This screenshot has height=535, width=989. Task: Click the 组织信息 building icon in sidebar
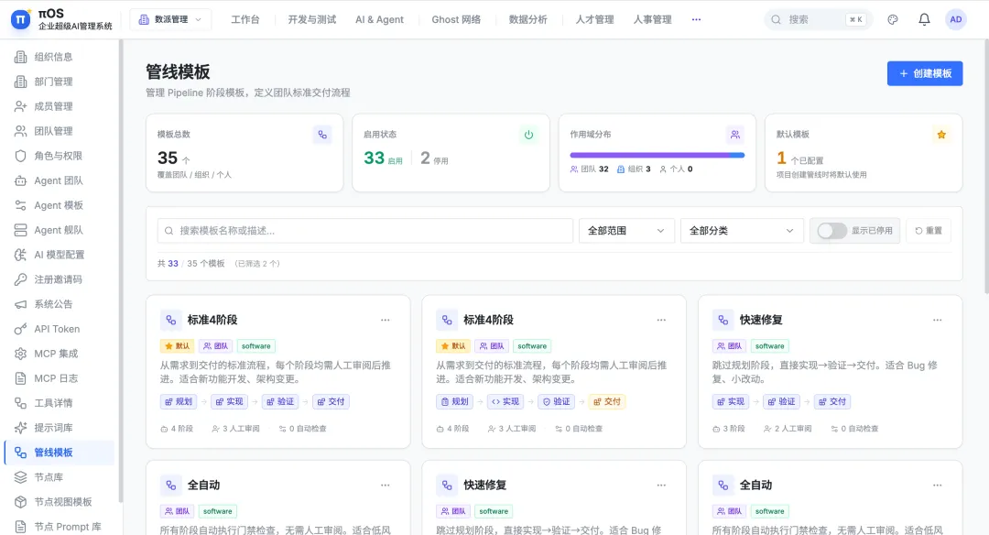[21, 57]
